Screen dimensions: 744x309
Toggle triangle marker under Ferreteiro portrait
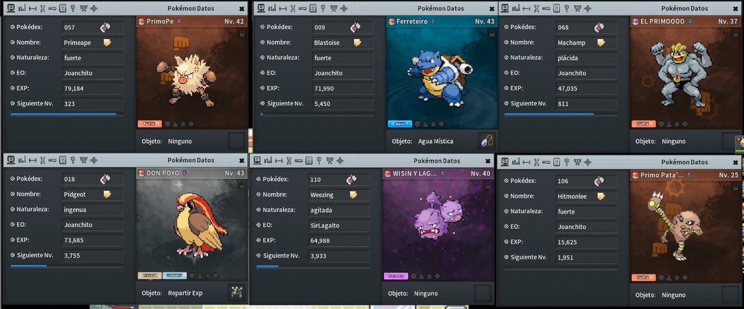coord(425,124)
